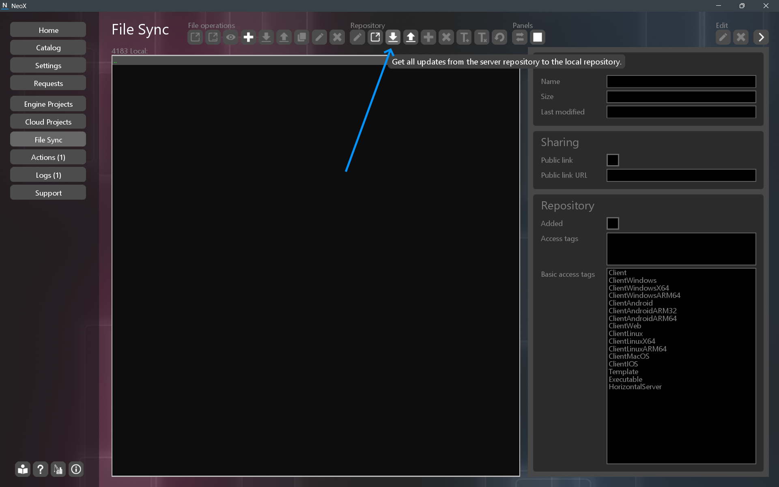Expand the Edit panel using the chevron

point(761,37)
